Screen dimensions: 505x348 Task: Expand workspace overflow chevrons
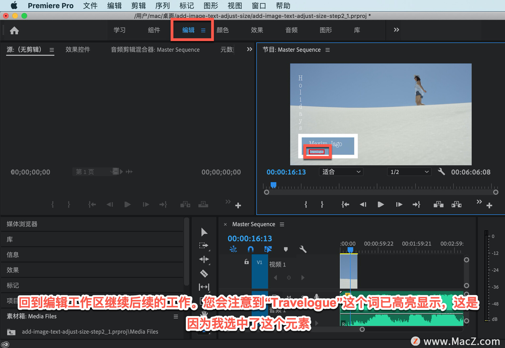[396, 30]
